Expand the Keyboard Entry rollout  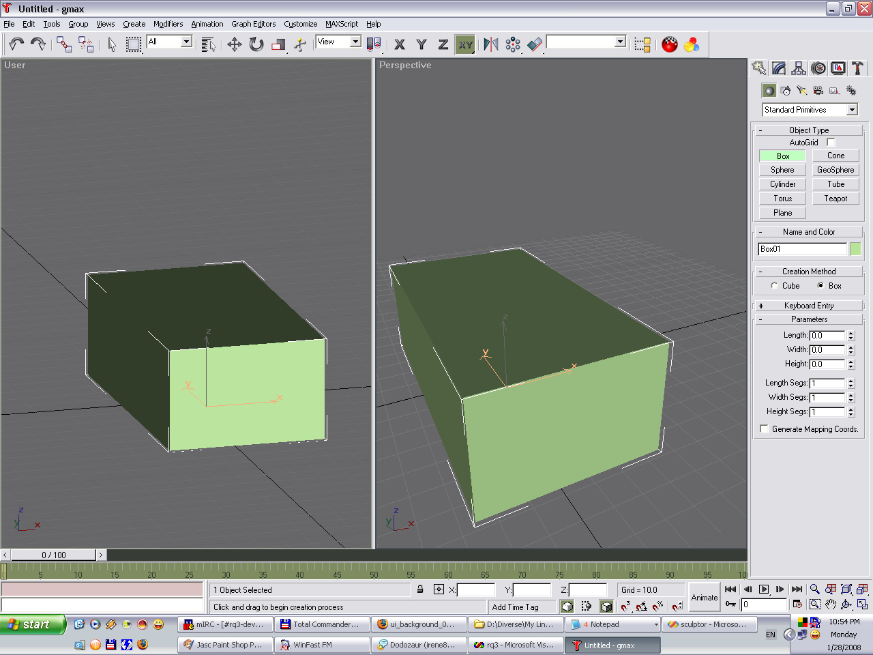pos(808,306)
